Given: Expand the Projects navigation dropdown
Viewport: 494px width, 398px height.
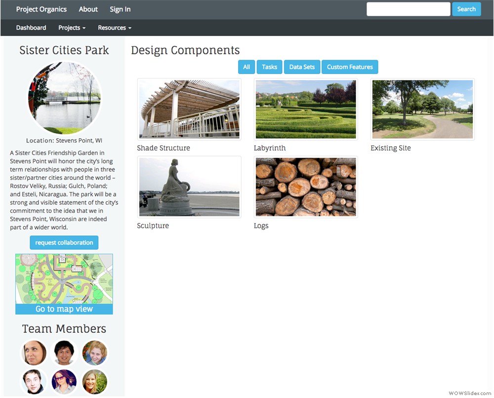Looking at the screenshot, I should pyautogui.click(x=72, y=28).
